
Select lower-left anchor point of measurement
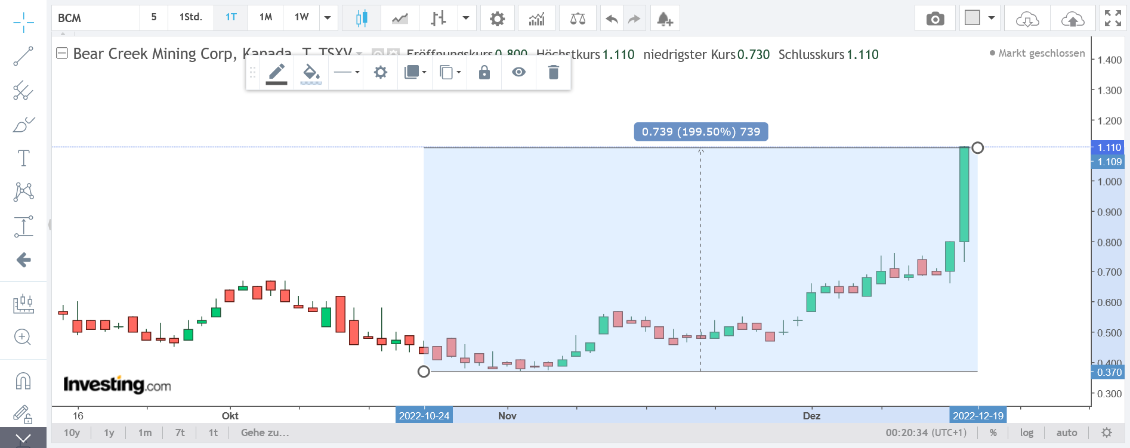(424, 372)
